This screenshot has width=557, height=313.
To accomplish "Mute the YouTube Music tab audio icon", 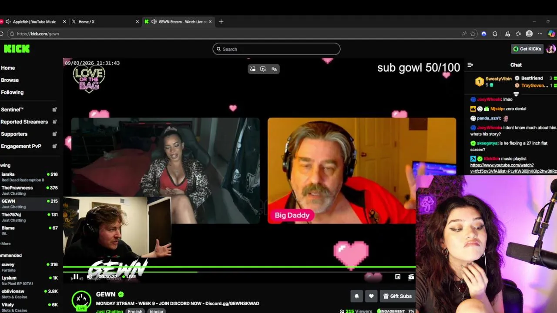I will click(x=8, y=22).
